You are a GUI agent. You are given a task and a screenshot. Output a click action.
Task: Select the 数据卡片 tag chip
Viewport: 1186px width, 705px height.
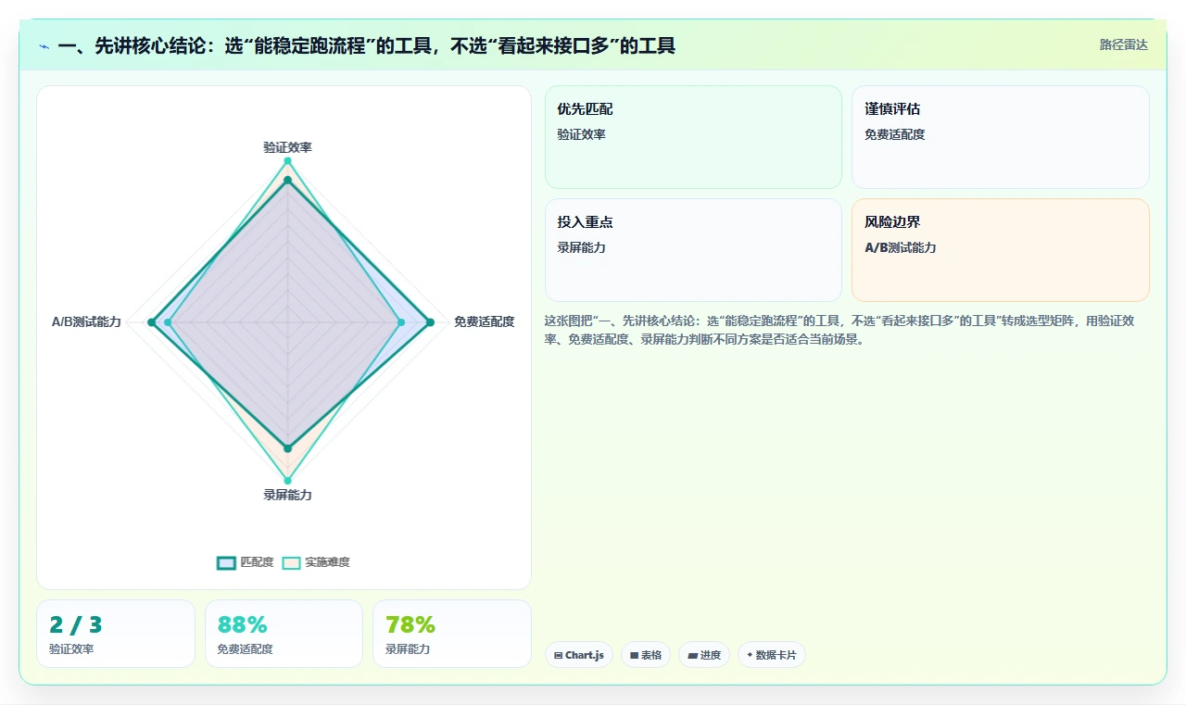click(772, 655)
